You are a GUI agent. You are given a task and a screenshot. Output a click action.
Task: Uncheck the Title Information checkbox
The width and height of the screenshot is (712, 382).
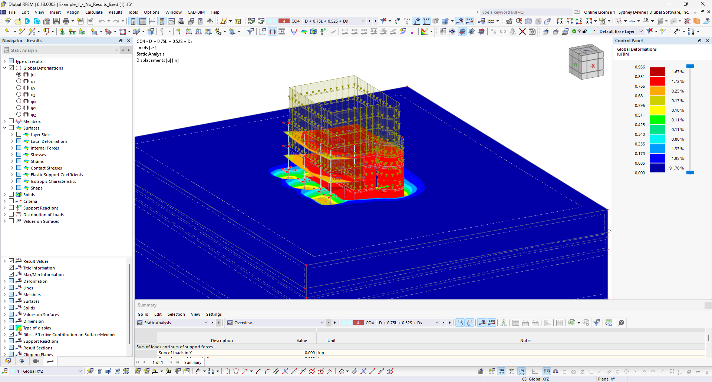(11, 268)
